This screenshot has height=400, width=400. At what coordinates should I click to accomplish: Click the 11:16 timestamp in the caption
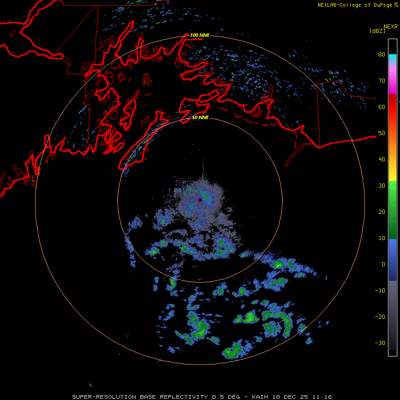tap(322, 397)
